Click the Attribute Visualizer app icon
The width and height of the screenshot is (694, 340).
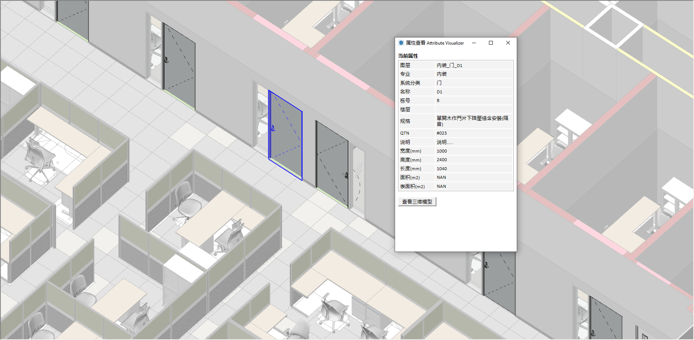401,43
